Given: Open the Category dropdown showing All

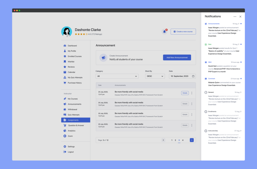Looking at the screenshot, I should (x=117, y=76).
